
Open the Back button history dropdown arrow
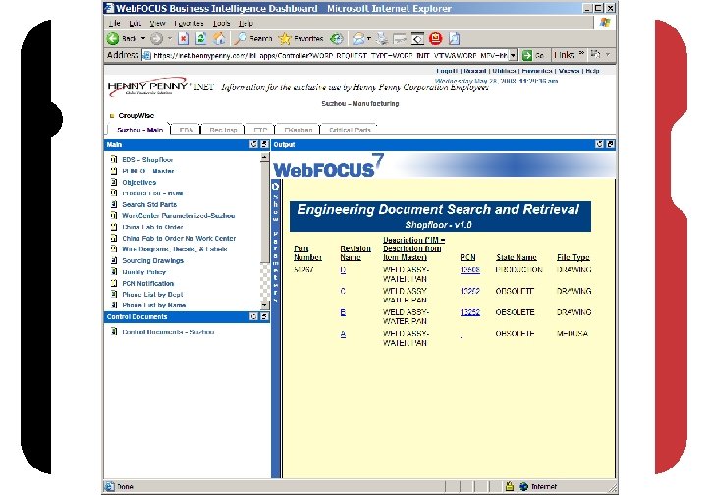(x=143, y=38)
